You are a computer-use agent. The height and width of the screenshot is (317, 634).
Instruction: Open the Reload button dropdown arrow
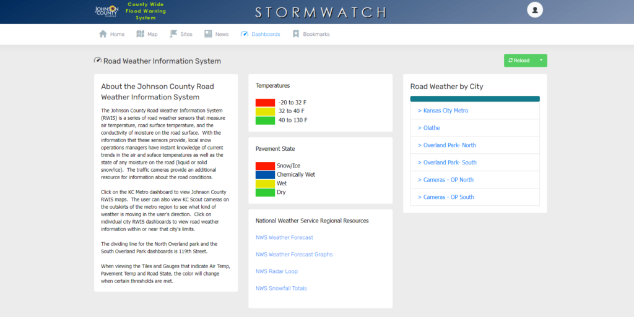click(x=541, y=61)
